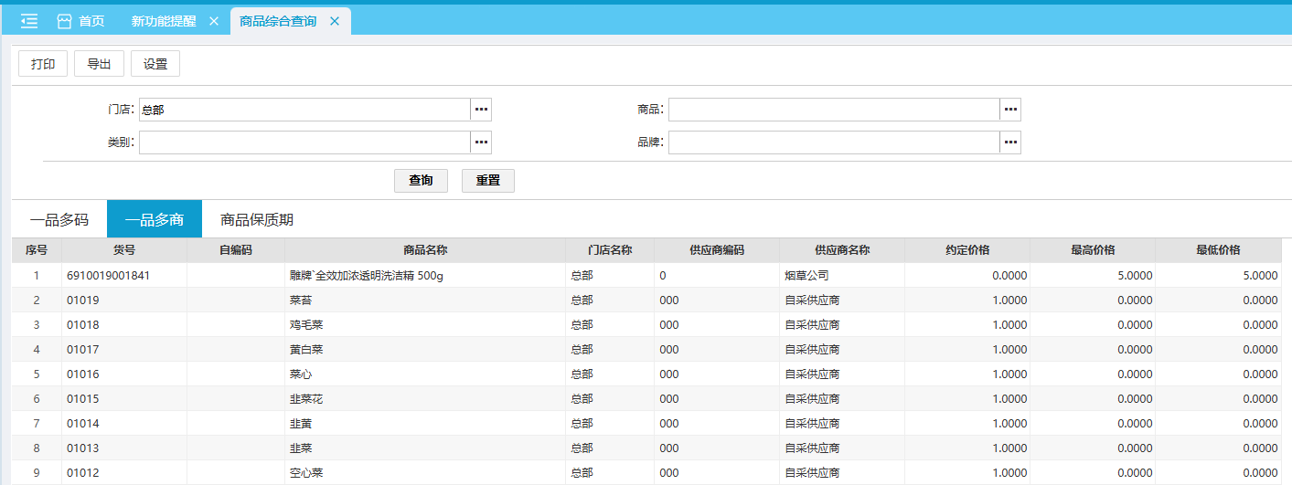Viewport: 1292px width, 485px height.
Task: Switch to the 商品保质期 tab
Action: (x=257, y=220)
